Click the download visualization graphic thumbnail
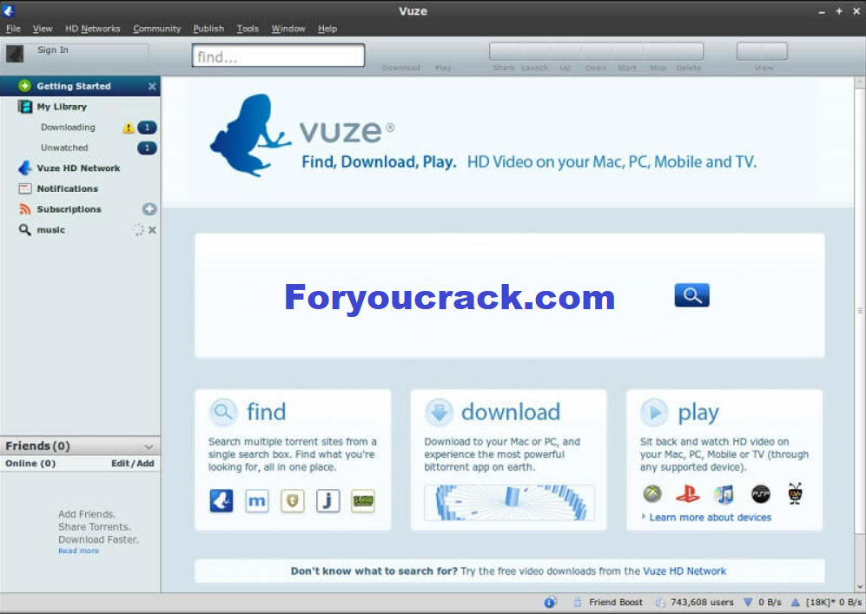The height and width of the screenshot is (614, 866). click(509, 502)
